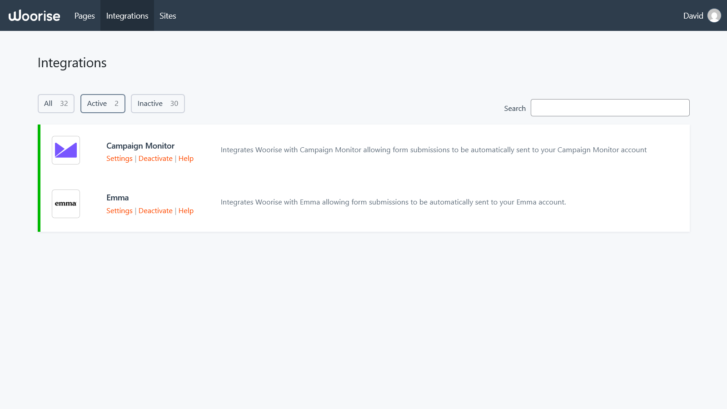This screenshot has height=409, width=727.
Task: Open Help for Campaign Monitor
Action: (x=186, y=159)
